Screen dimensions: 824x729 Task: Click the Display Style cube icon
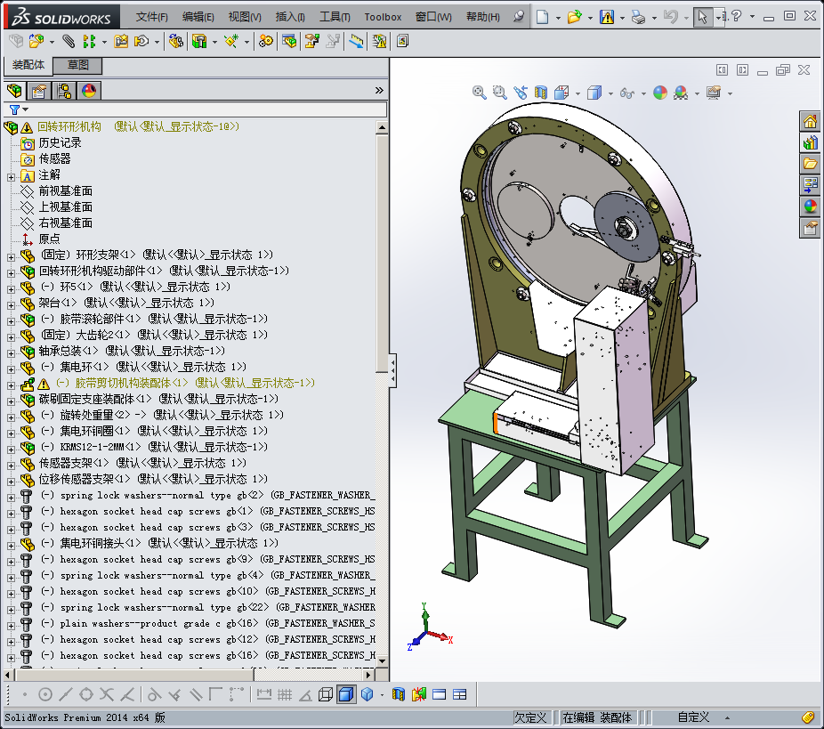coord(594,93)
